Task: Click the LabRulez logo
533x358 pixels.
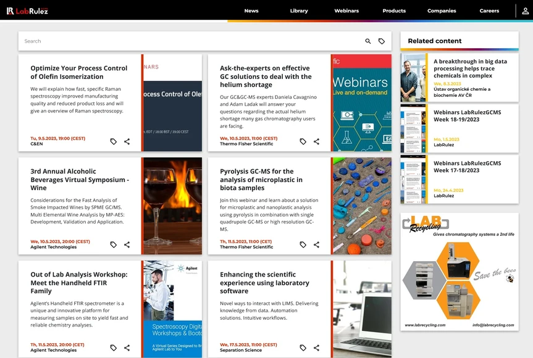Action: coord(27,11)
